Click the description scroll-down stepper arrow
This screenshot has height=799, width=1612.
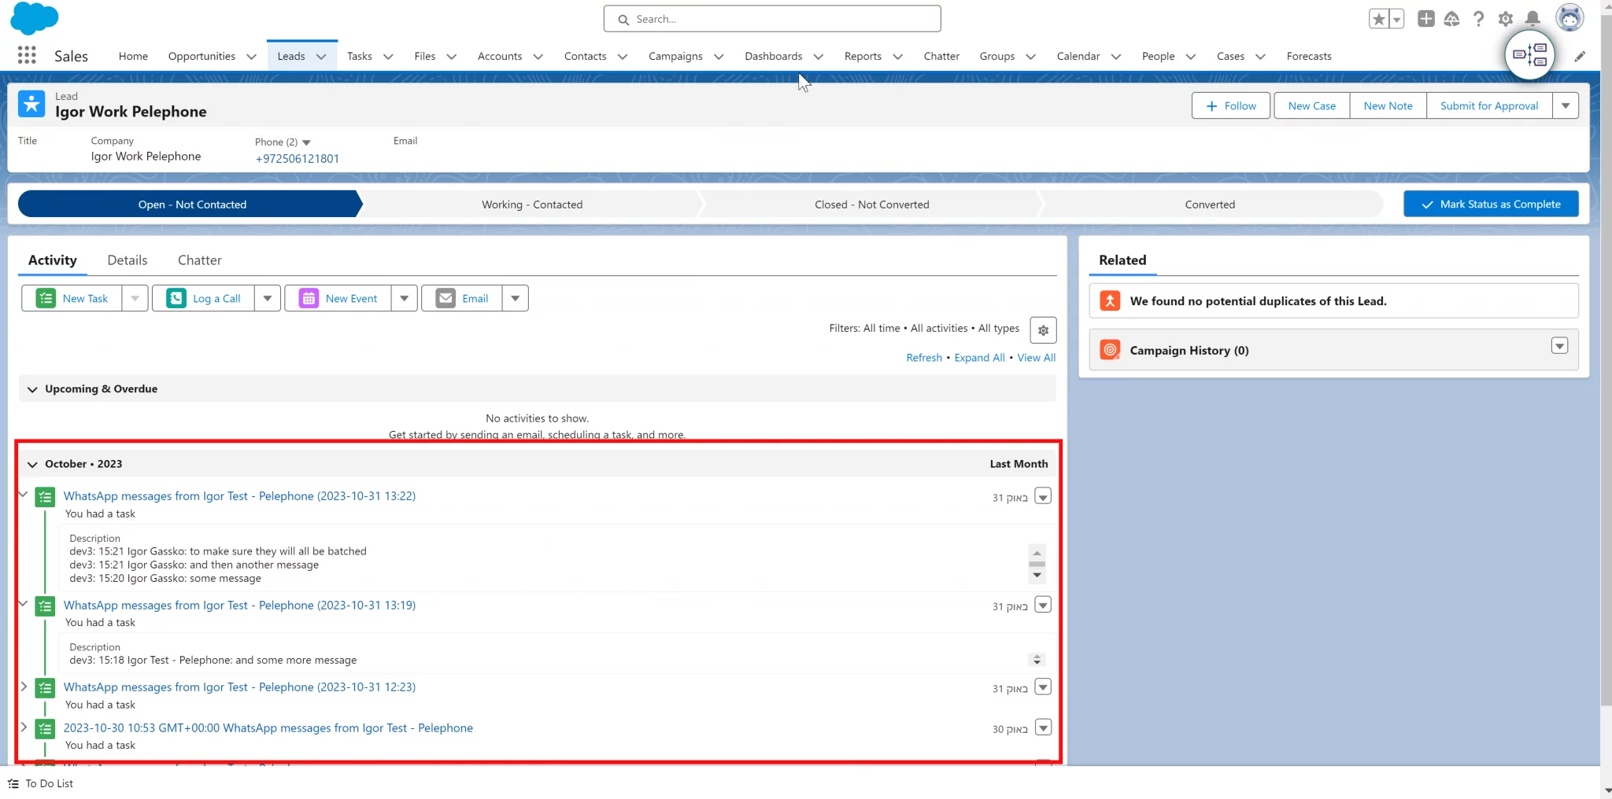1037,576
